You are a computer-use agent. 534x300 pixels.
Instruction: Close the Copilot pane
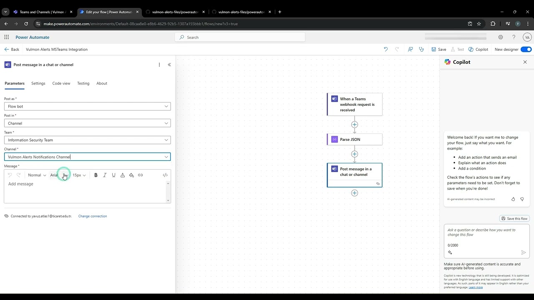[525, 62]
